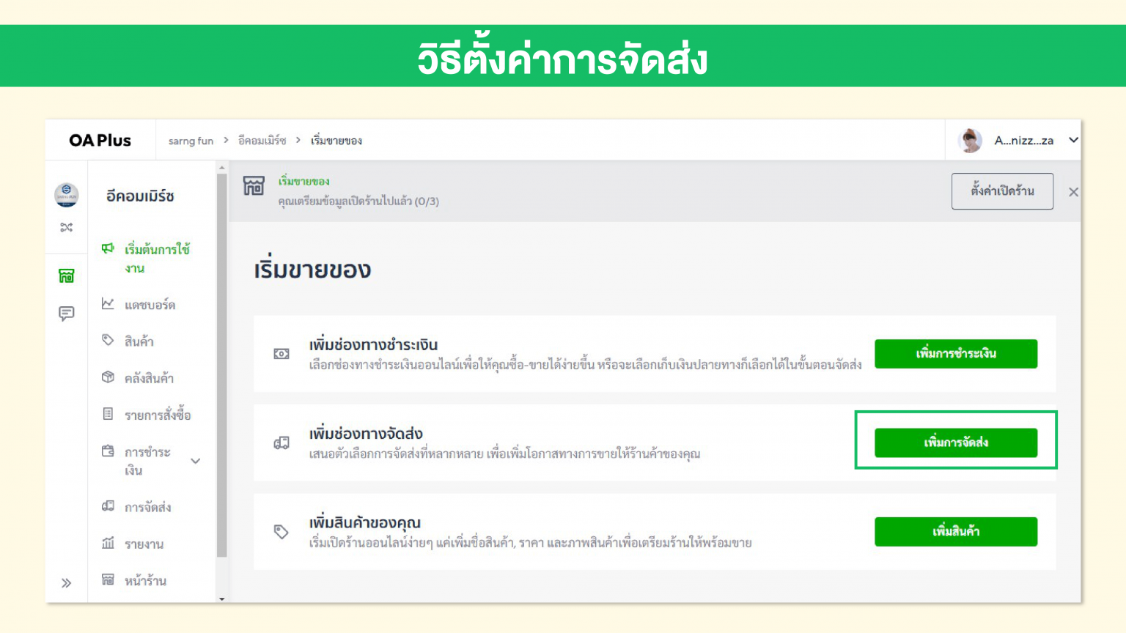Click the อีคอมเมิร์ซ breadcrumb link
This screenshot has width=1126, height=633.
point(262,141)
